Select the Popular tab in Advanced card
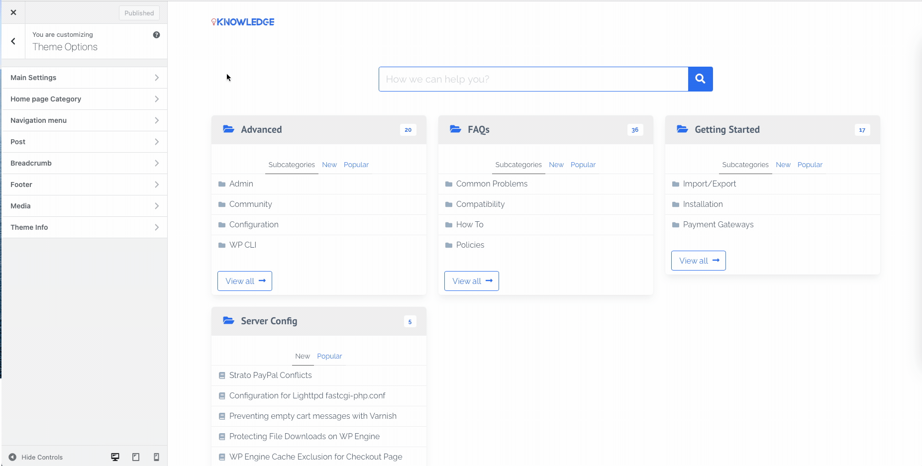Viewport: 922px width, 466px height. point(356,165)
